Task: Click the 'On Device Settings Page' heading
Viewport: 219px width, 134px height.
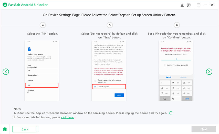Action: coord(109,15)
